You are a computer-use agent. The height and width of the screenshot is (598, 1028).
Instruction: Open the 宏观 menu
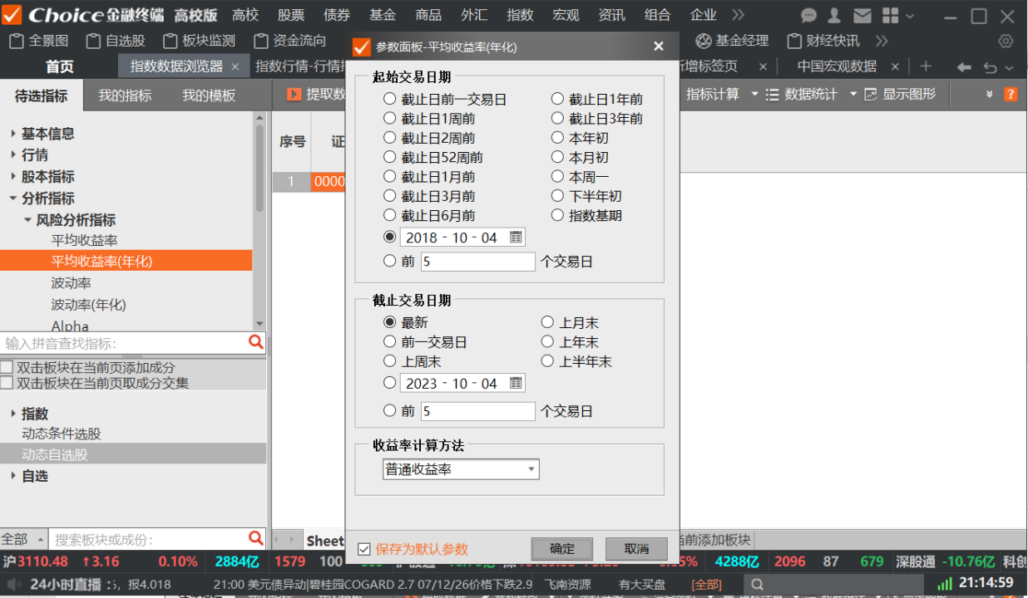point(566,15)
